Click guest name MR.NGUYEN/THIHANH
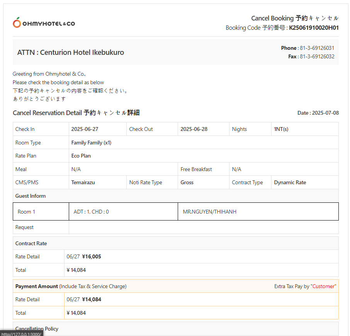The width and height of the screenshot is (350, 336). point(209,212)
